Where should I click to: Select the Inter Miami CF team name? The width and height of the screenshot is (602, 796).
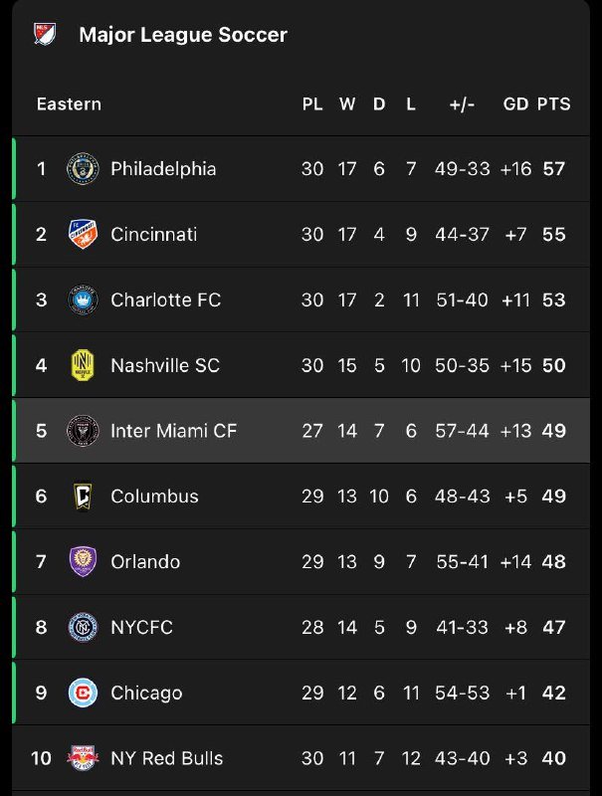174,431
